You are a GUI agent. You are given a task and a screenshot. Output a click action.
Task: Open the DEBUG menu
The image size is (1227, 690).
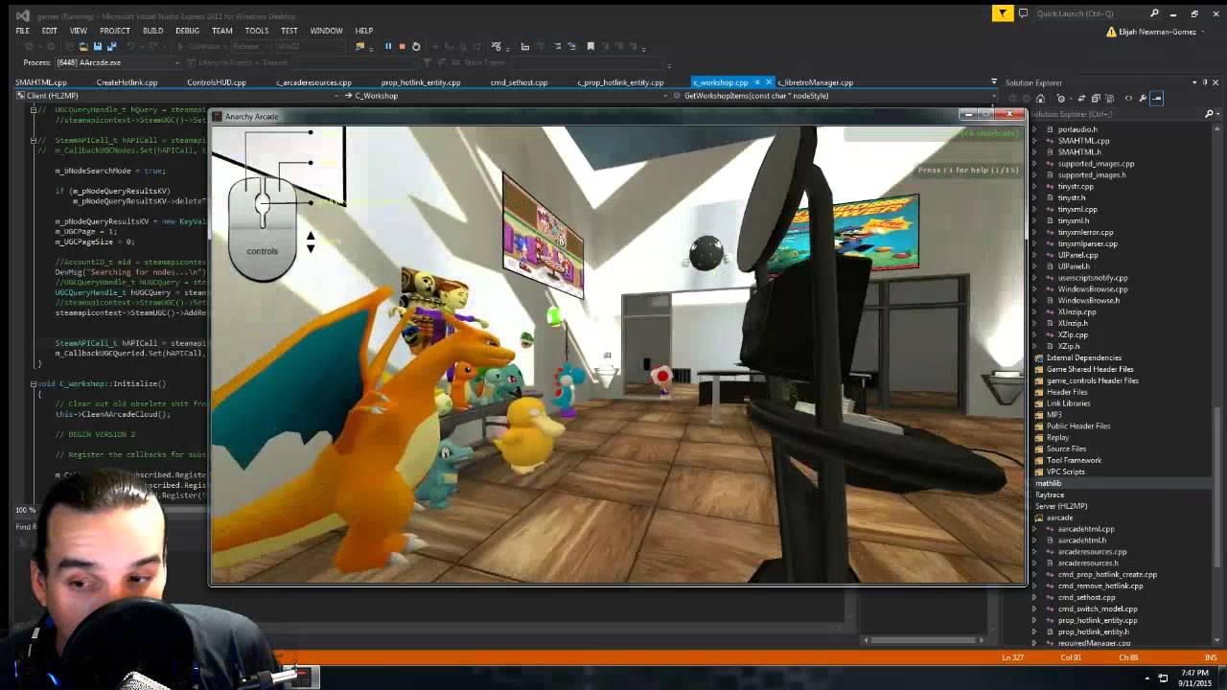click(x=188, y=31)
